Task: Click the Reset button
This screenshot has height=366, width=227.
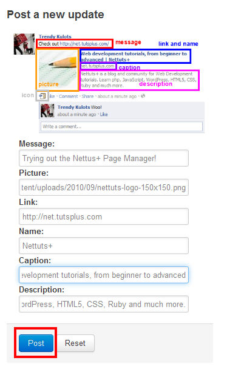Action: [x=75, y=343]
